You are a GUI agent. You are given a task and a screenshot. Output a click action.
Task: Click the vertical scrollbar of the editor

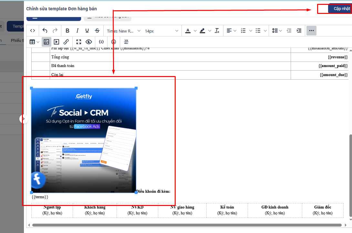pos(350,176)
